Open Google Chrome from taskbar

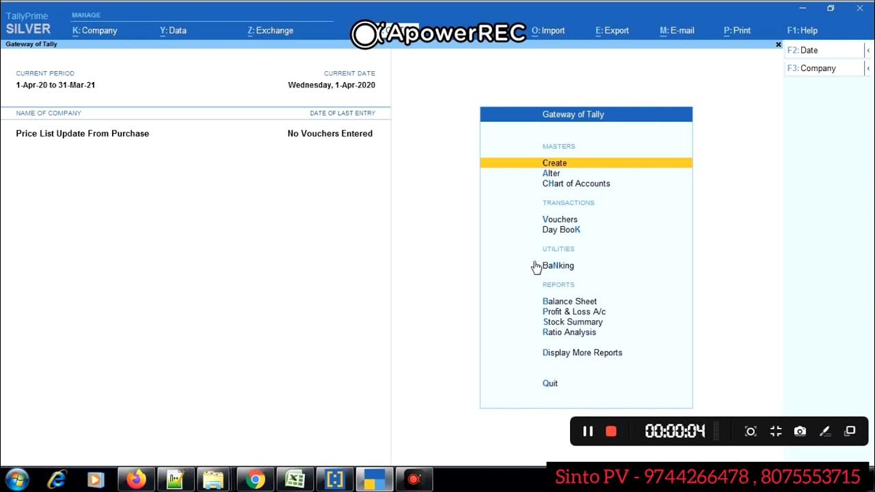point(255,480)
